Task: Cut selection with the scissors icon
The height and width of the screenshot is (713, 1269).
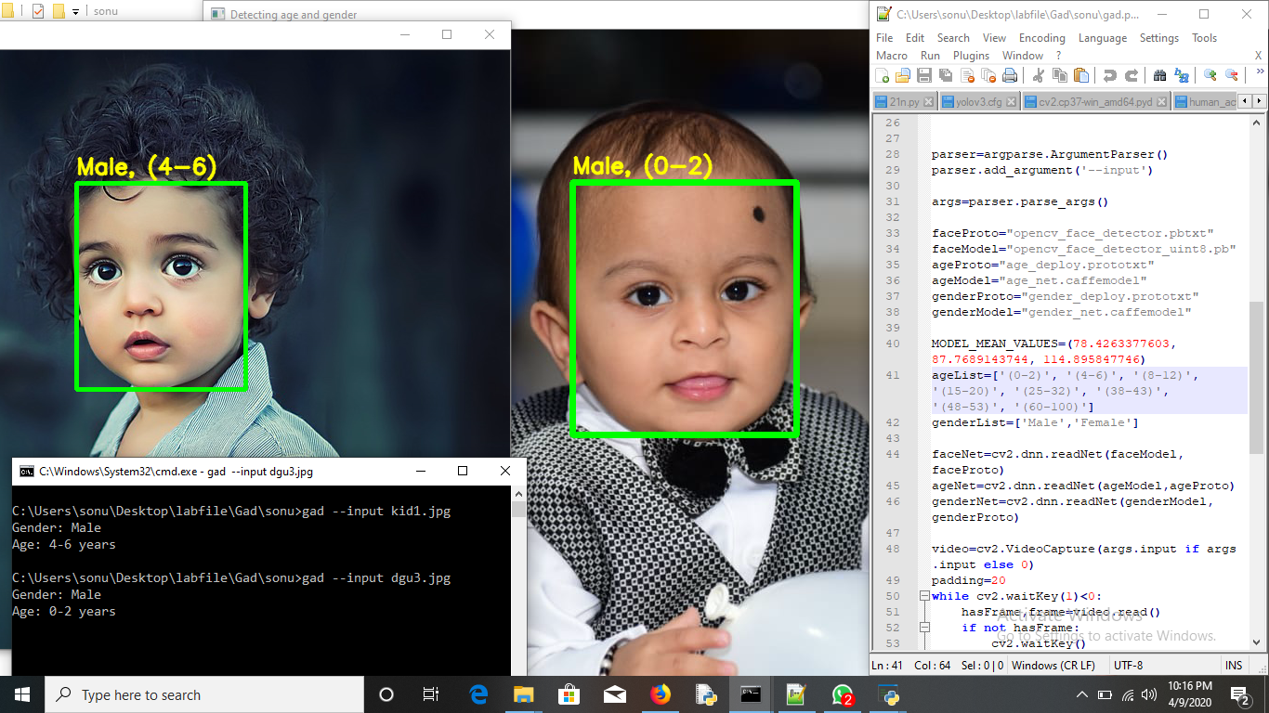Action: 1038,76
